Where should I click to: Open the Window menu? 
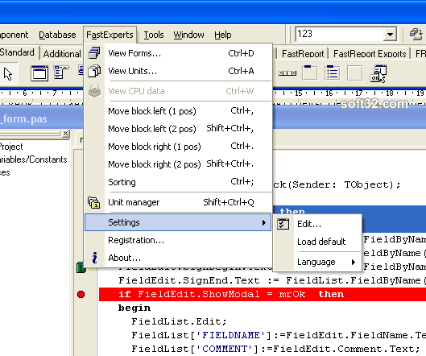(188, 35)
